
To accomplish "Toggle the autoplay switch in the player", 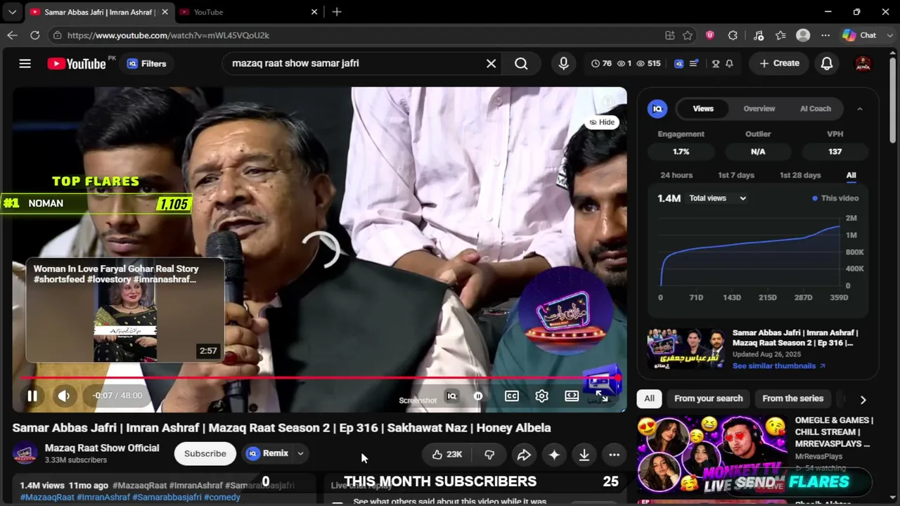I will tap(478, 396).
